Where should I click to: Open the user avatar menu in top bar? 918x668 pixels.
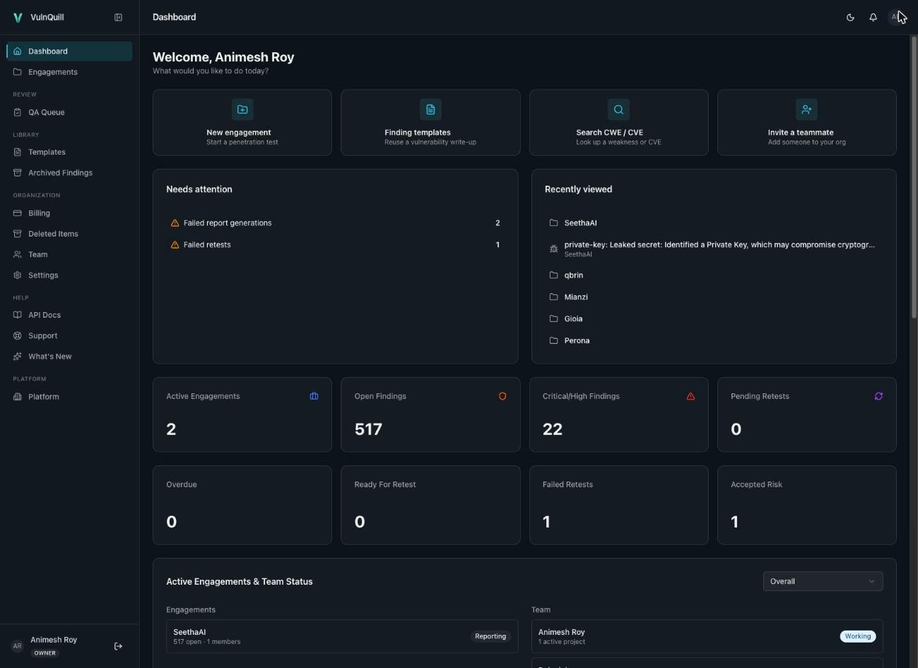(x=895, y=17)
